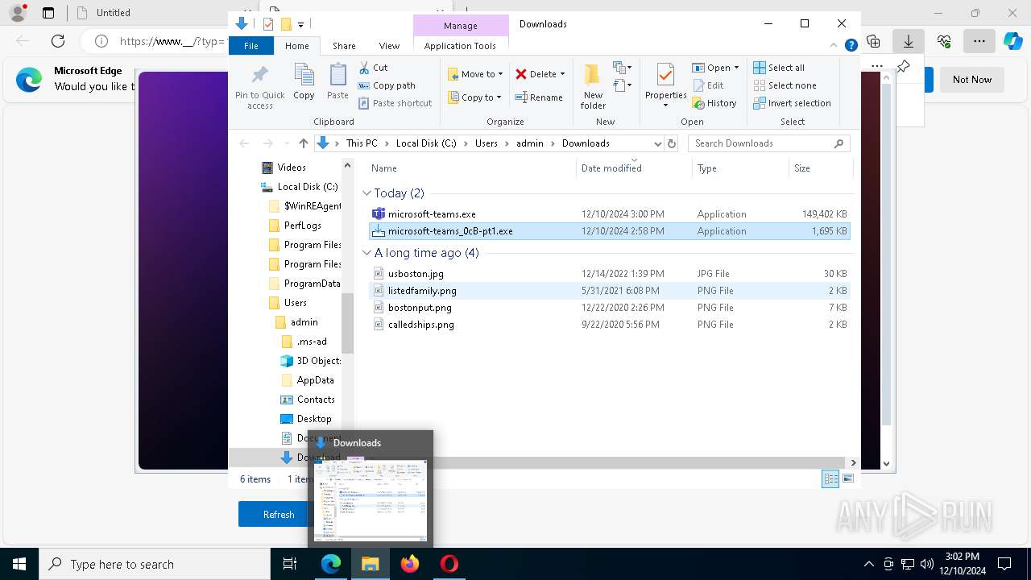
Task: Open Explorer Help question mark
Action: [851, 46]
